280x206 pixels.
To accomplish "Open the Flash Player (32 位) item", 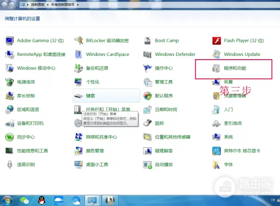I will click(243, 41).
